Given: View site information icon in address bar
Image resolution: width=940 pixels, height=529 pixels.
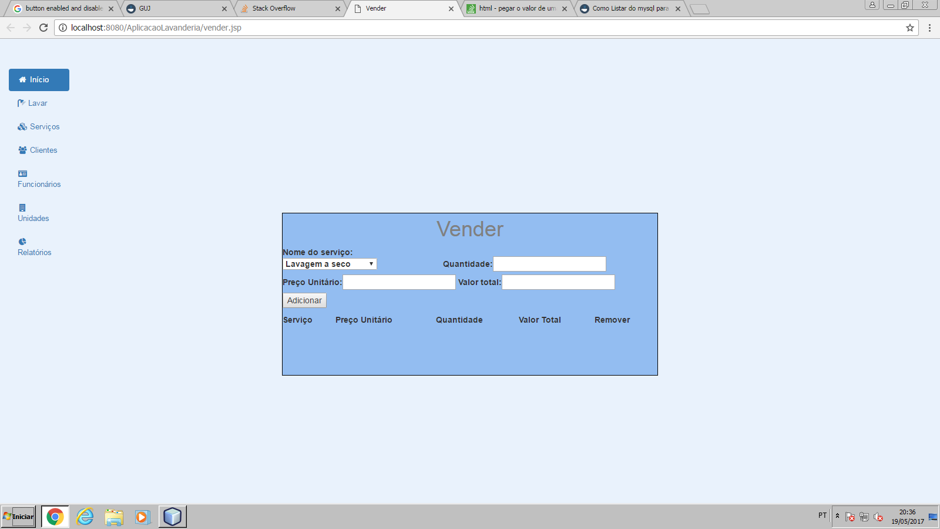Looking at the screenshot, I should 63,28.
